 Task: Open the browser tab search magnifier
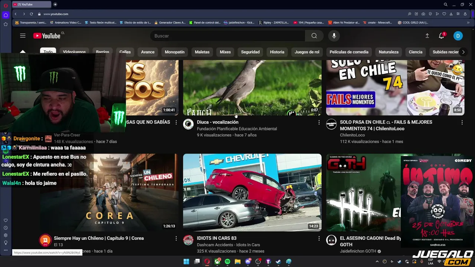coord(446,4)
